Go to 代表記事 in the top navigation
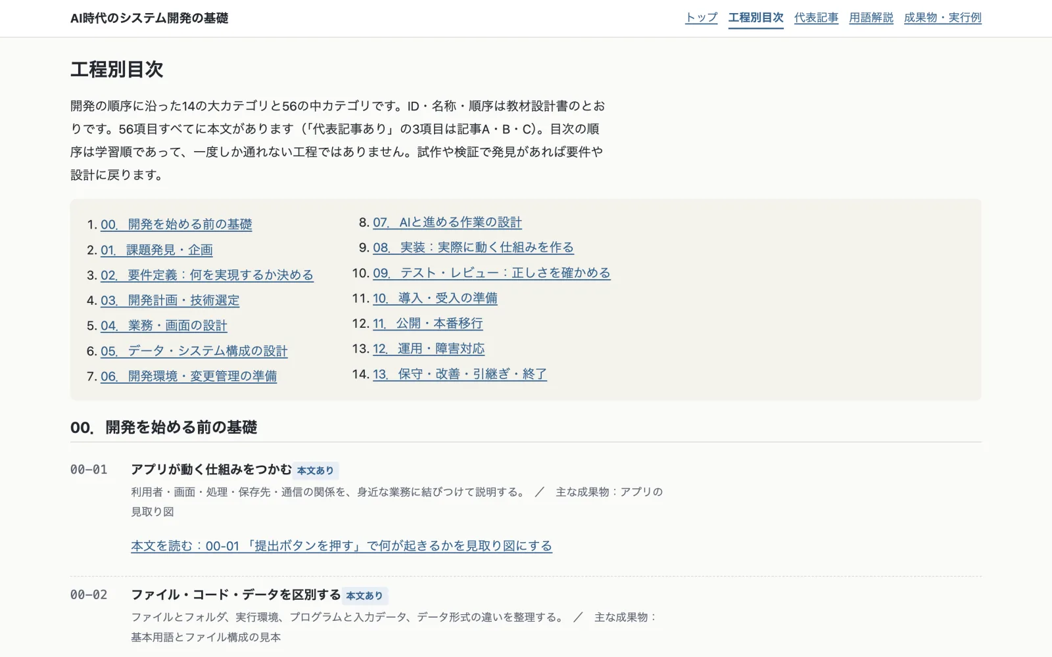 pyautogui.click(x=816, y=18)
